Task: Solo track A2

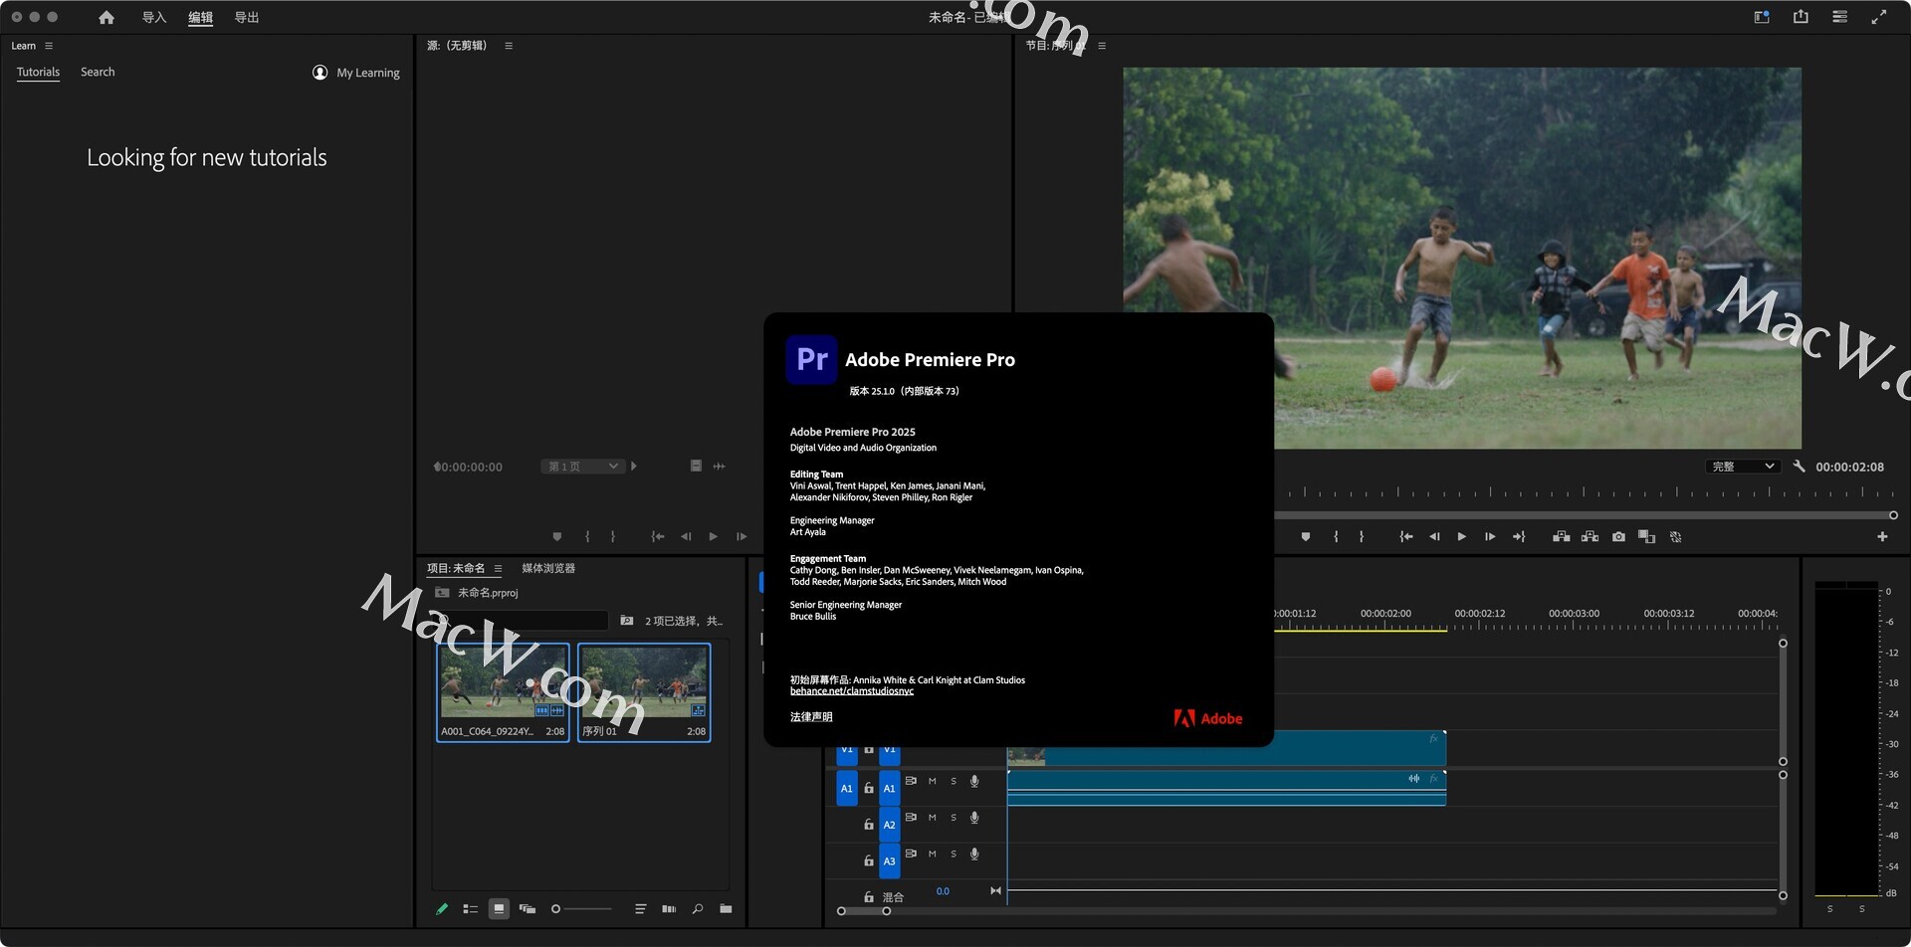Action: [953, 818]
